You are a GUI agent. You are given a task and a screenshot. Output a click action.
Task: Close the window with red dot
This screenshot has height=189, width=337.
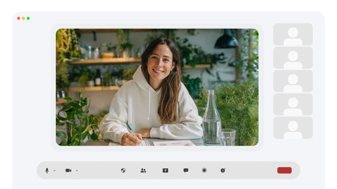point(18,18)
